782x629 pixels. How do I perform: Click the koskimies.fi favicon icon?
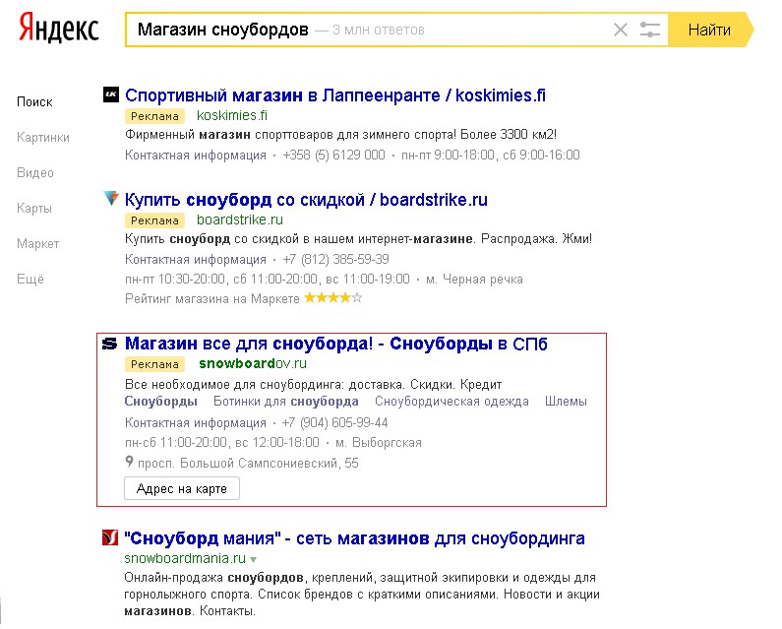111,94
